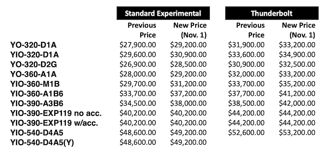Select the YIO-360-M1B model label
328x159 pixels.
[35, 84]
